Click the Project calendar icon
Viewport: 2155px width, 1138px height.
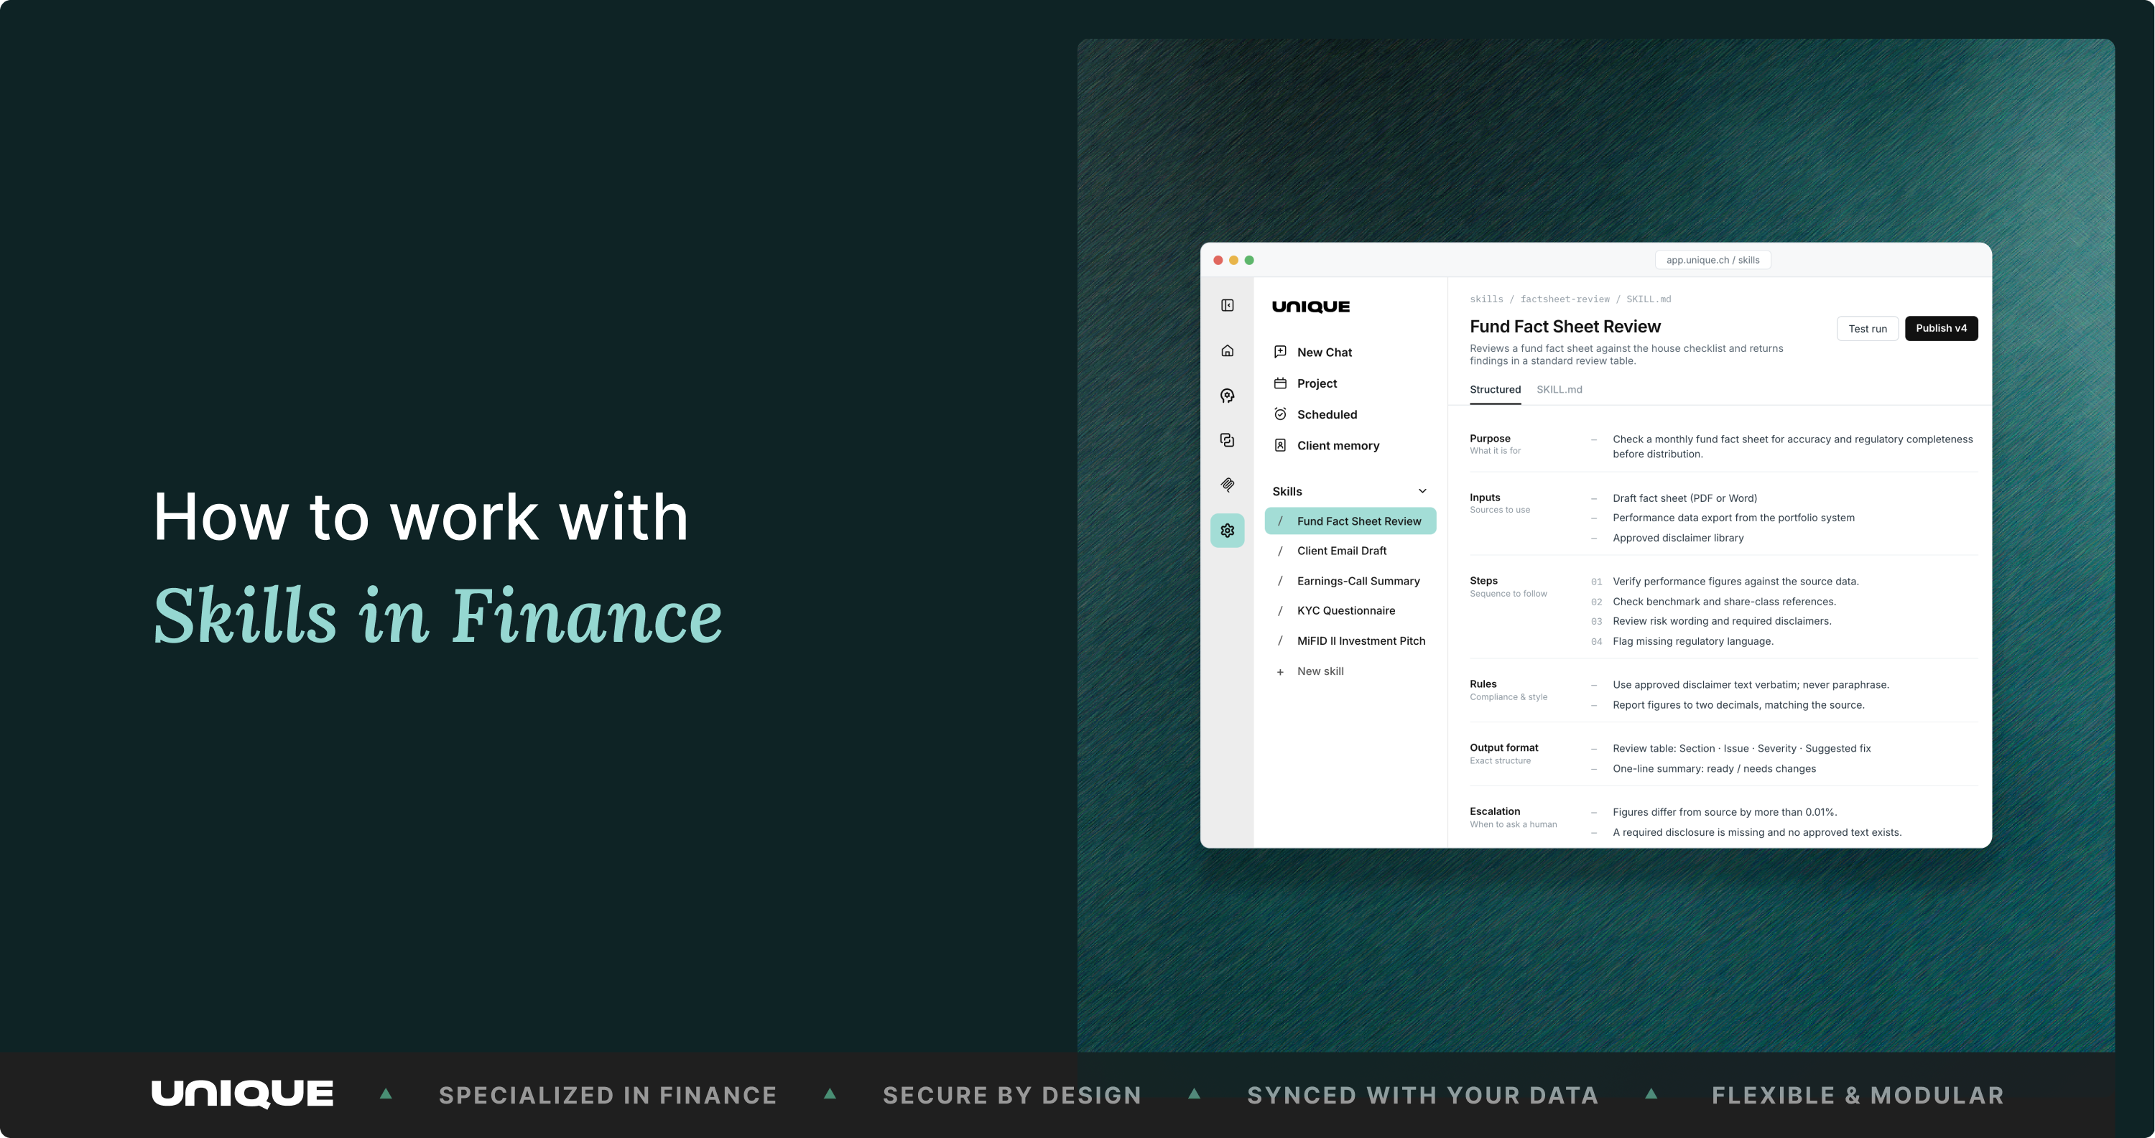(x=1280, y=383)
